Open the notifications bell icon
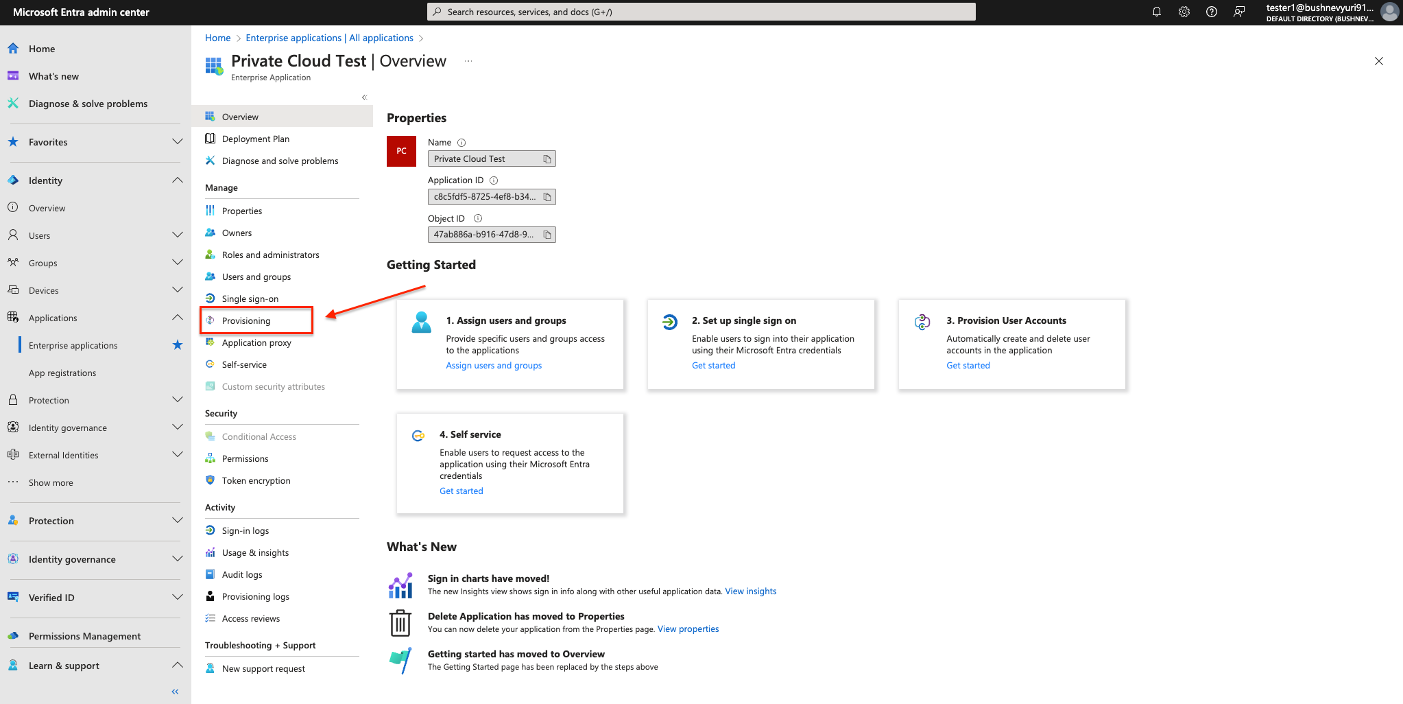Image resolution: width=1403 pixels, height=704 pixels. coord(1157,12)
